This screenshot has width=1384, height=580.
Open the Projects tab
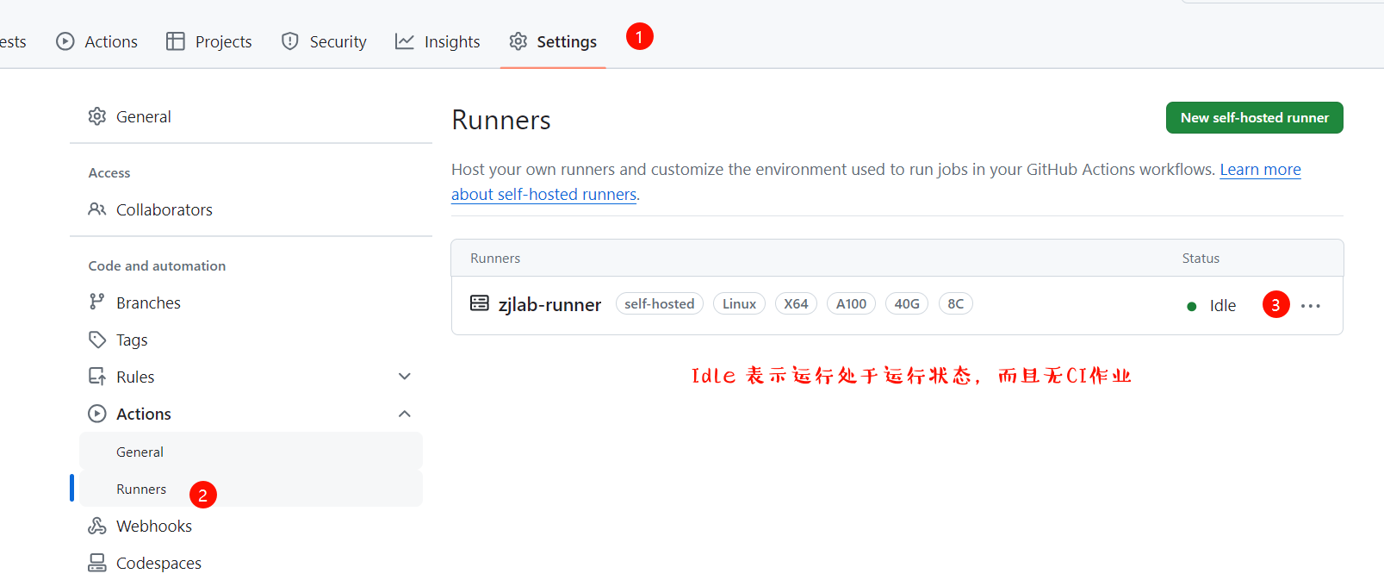209,41
